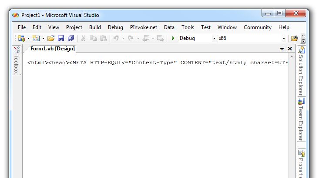Viewport: 322px width, 178px height.
Task: Click the Navigate Backward icon
Action: (x=146, y=38)
